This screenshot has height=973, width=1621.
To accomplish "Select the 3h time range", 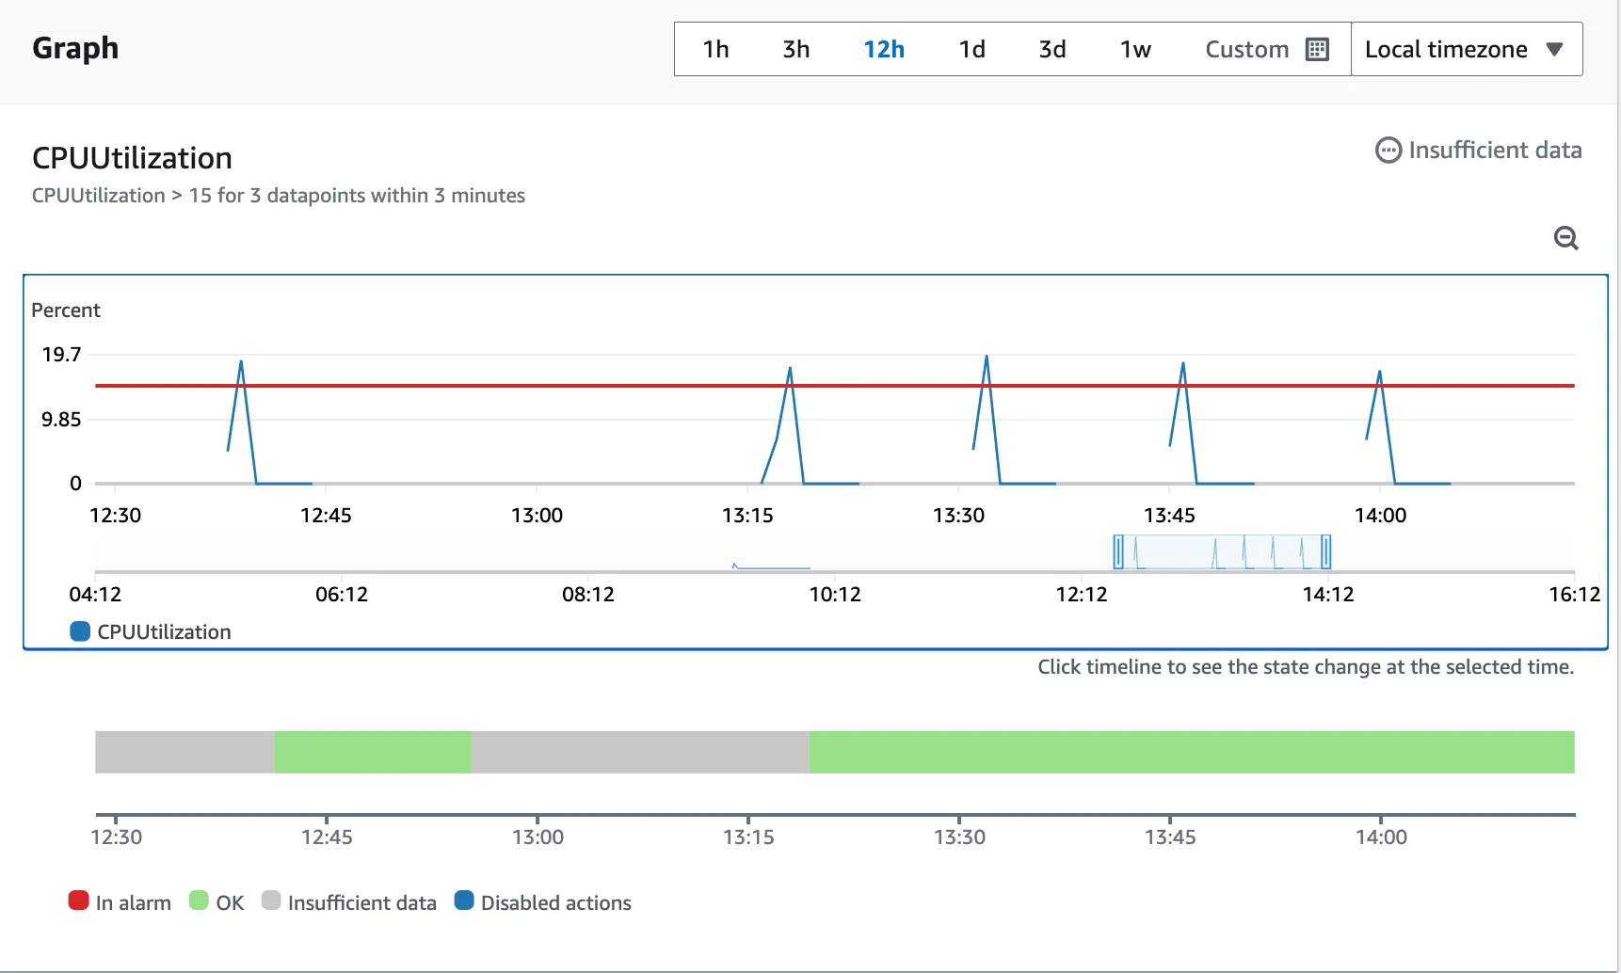I will tap(795, 49).
